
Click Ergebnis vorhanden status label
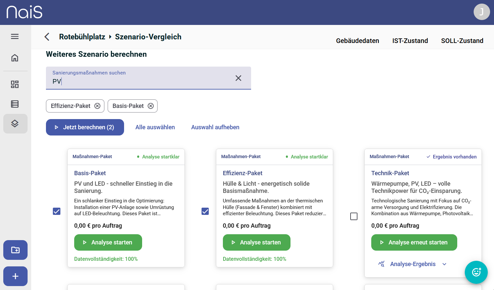coord(455,157)
